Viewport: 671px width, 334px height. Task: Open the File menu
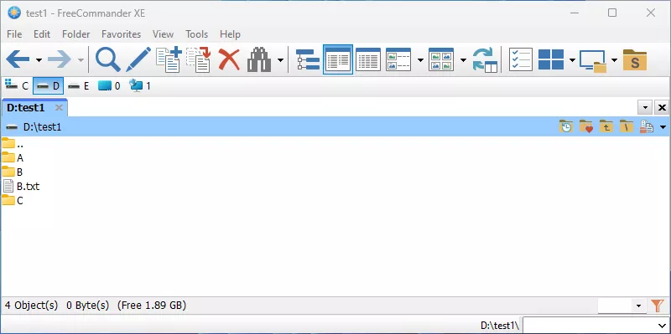point(14,34)
